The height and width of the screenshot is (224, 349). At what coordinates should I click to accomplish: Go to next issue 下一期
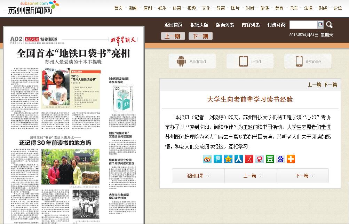coord(200,36)
